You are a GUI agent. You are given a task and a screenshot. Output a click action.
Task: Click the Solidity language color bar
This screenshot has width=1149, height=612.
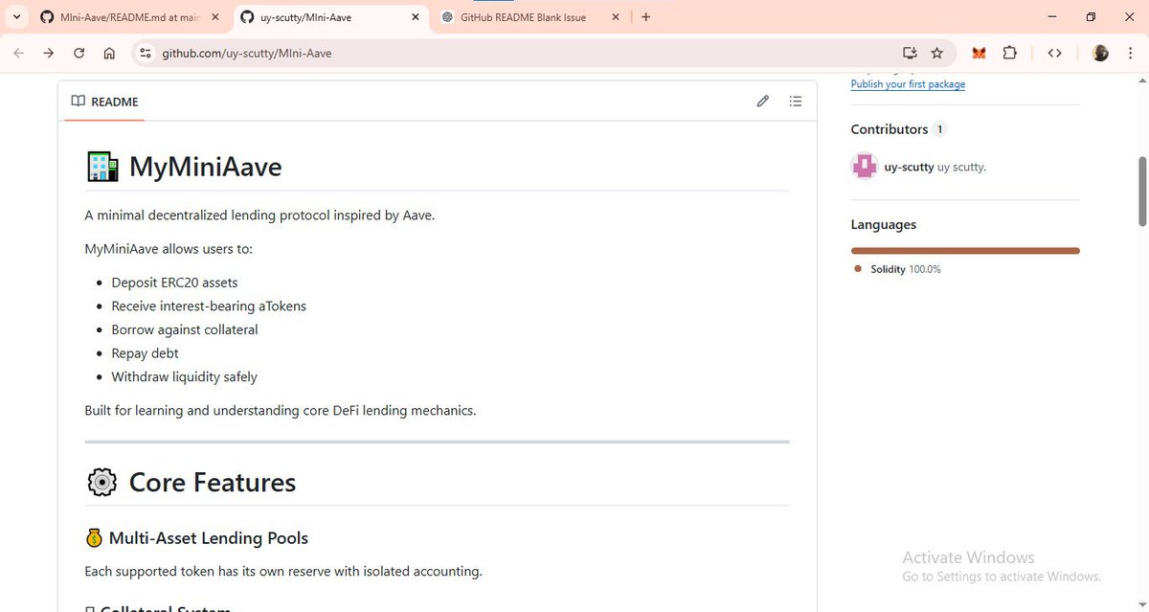click(965, 251)
